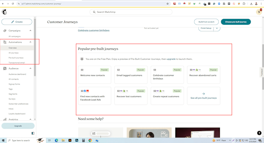Open the middle help video thumbnail
The height and width of the screenshot is (143, 264).
click(x=149, y=133)
